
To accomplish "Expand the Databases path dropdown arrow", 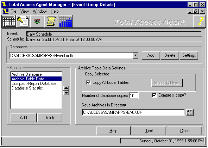I will point(135,55).
